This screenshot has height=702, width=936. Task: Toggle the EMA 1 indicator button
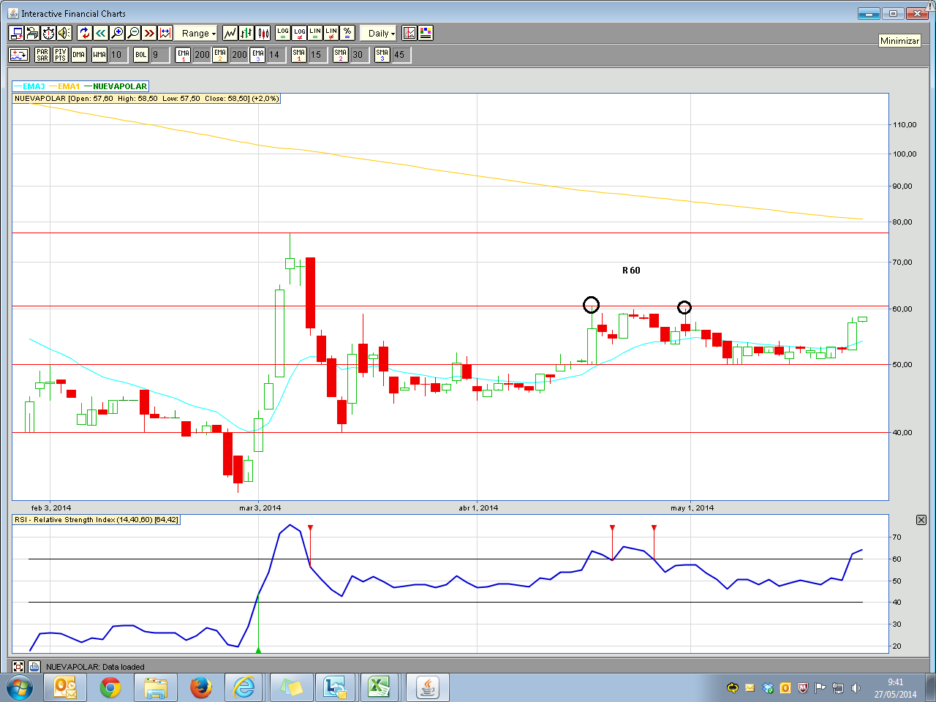point(184,55)
